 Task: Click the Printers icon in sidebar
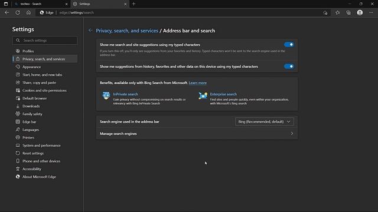pos(18,137)
